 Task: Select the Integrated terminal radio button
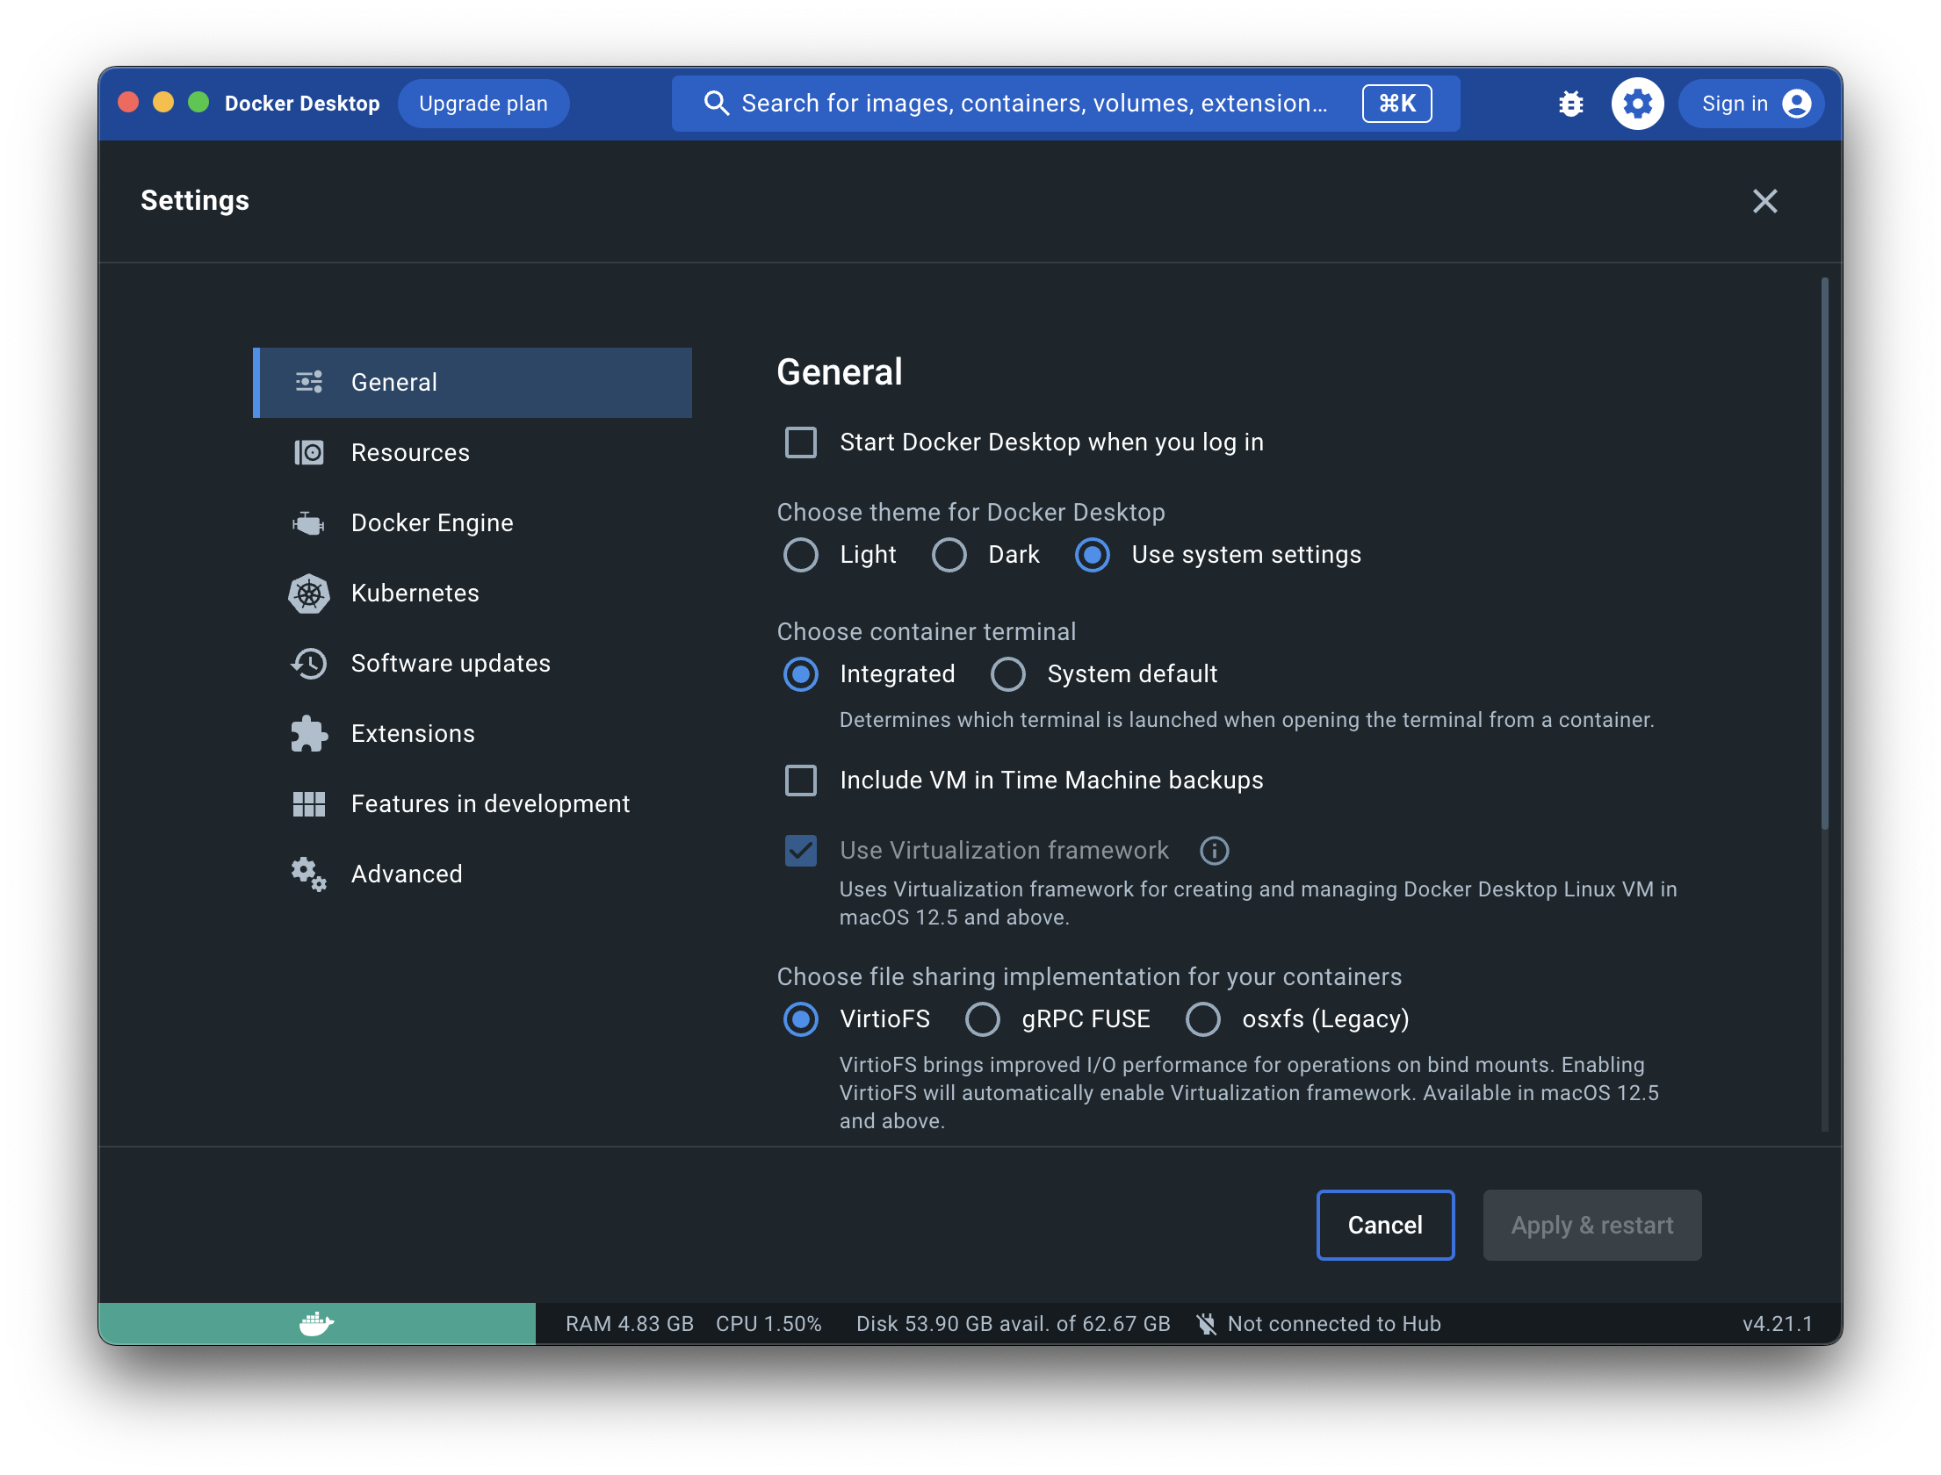[x=801, y=674]
